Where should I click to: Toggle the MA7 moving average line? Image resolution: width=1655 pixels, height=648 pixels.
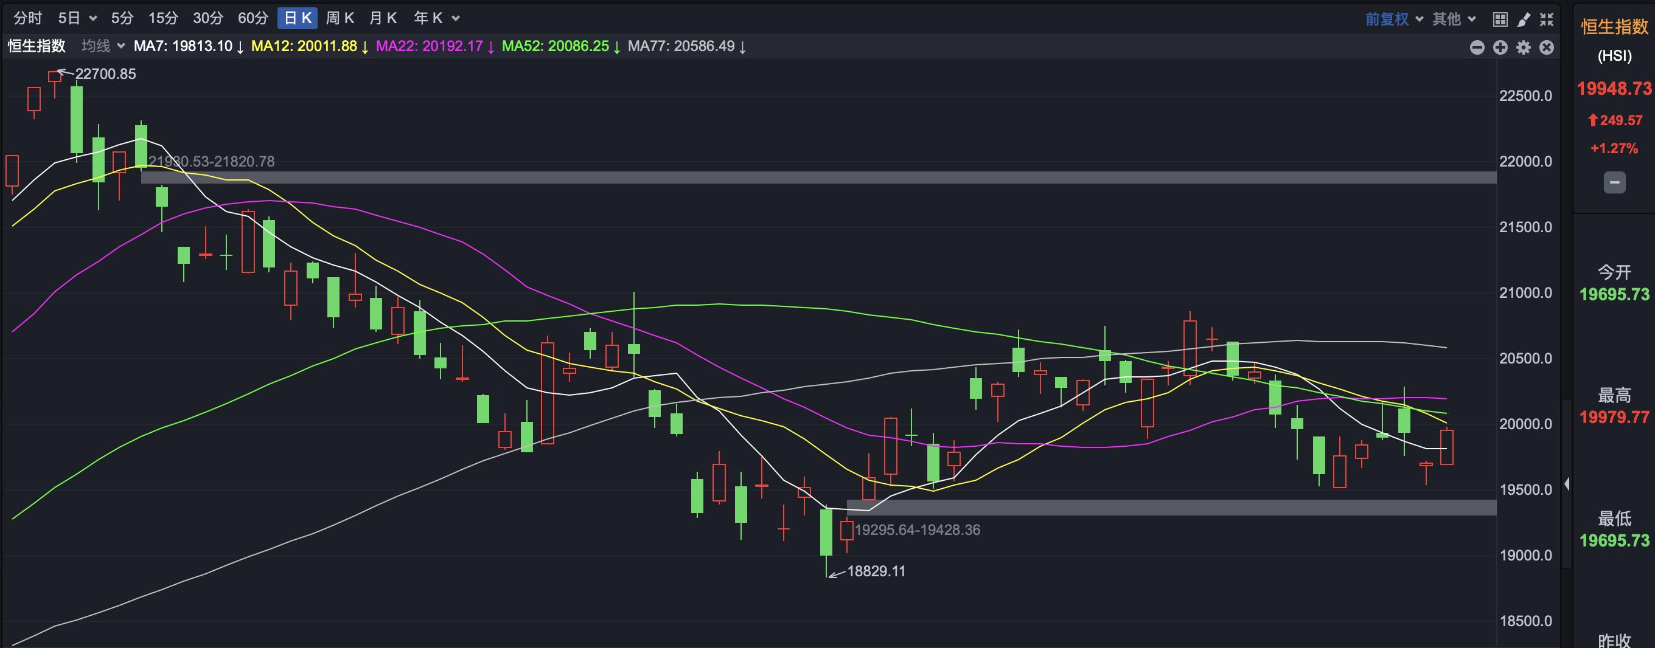(183, 46)
